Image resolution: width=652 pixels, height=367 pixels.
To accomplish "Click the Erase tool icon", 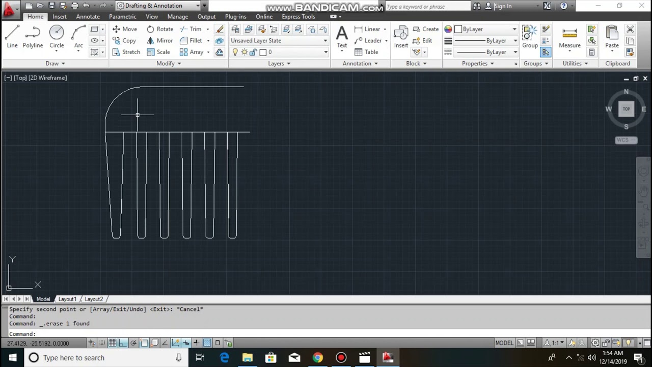I will tap(220, 29).
